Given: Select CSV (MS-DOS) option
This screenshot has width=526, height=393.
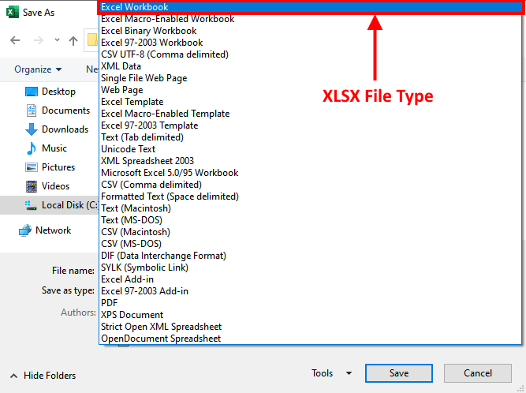Looking at the screenshot, I should point(311,244).
